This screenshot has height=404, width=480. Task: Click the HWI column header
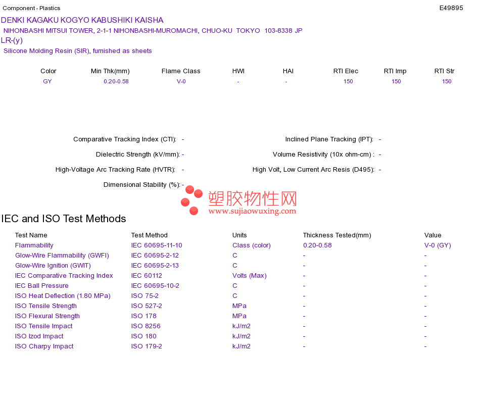(238, 71)
